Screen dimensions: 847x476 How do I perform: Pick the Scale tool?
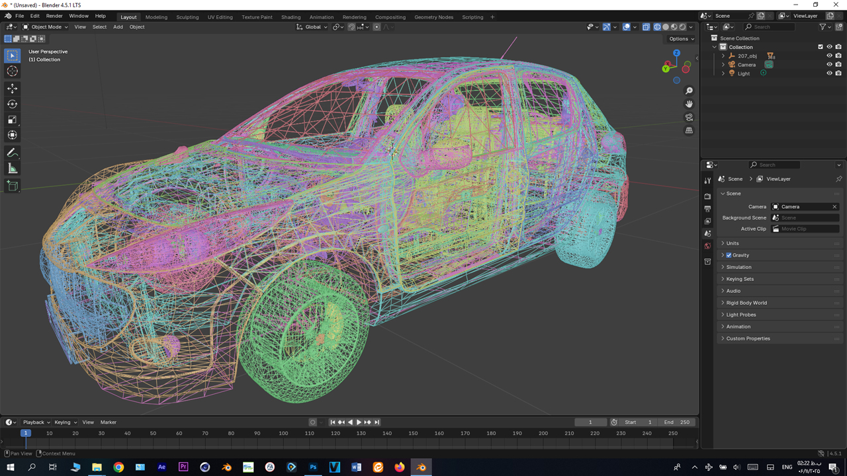tap(12, 120)
